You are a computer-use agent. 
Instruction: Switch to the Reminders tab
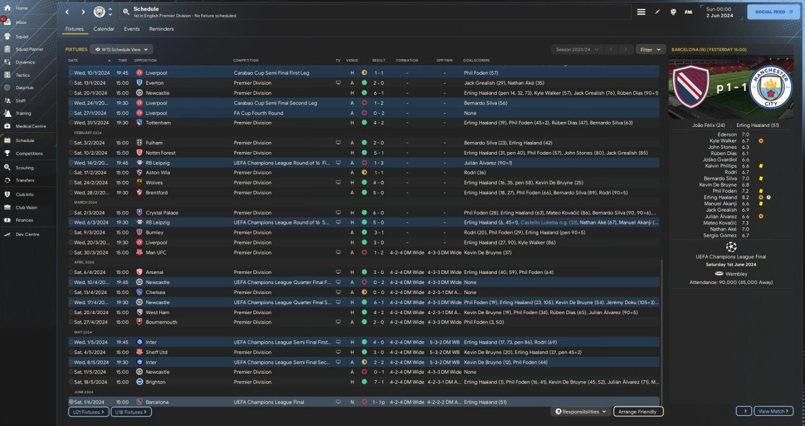click(x=162, y=29)
